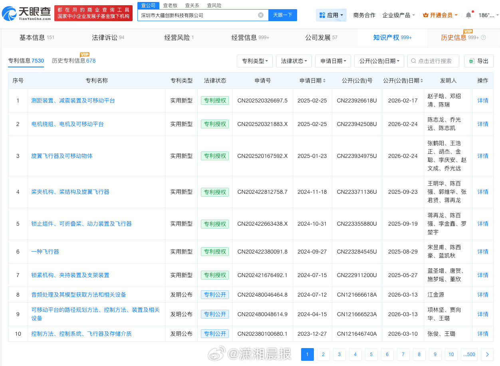The image size is (500, 366).
Task: View 详情 for patent row 1
Action: (x=482, y=100)
